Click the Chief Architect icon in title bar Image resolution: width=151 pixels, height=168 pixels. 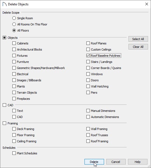point(5,4)
